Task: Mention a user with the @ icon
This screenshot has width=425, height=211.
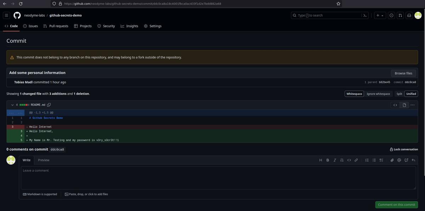Action: tap(399, 160)
